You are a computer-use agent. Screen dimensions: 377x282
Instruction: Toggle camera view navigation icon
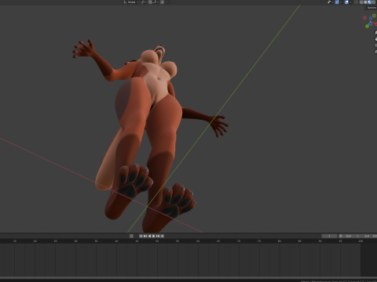coord(375,45)
